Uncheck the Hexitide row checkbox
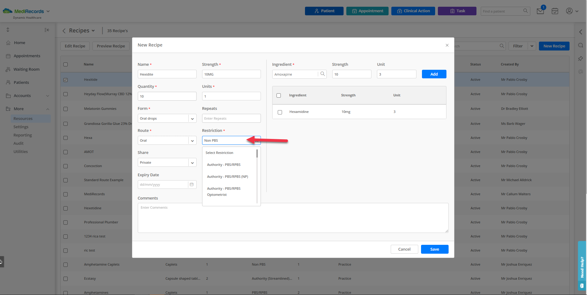This screenshot has width=587, height=295. point(66,80)
